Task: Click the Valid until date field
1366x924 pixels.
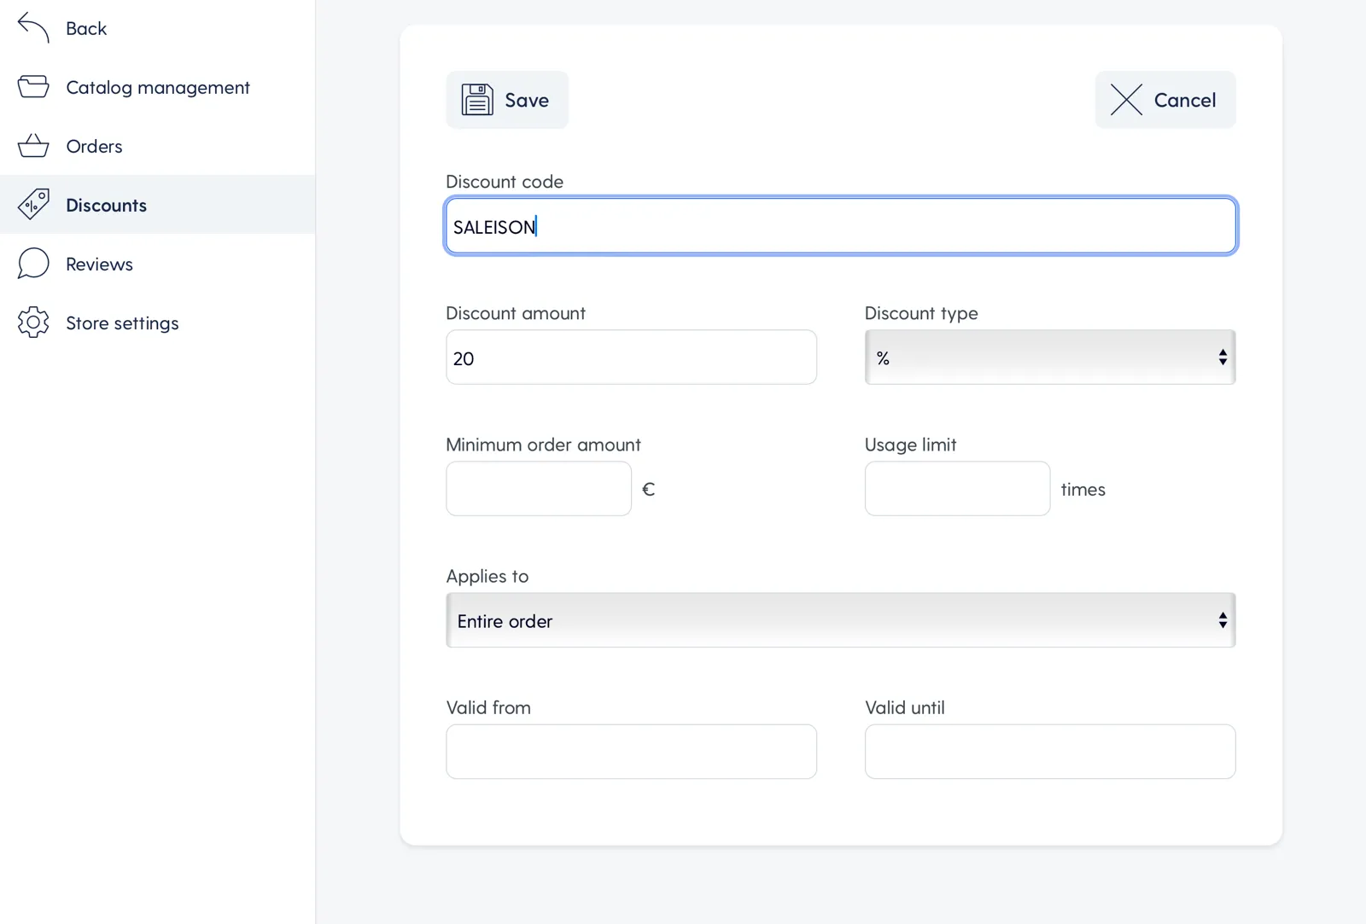Action: tap(1050, 752)
